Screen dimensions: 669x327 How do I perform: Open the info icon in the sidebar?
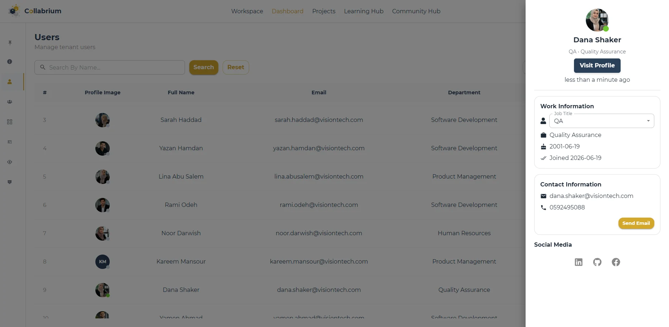click(10, 62)
